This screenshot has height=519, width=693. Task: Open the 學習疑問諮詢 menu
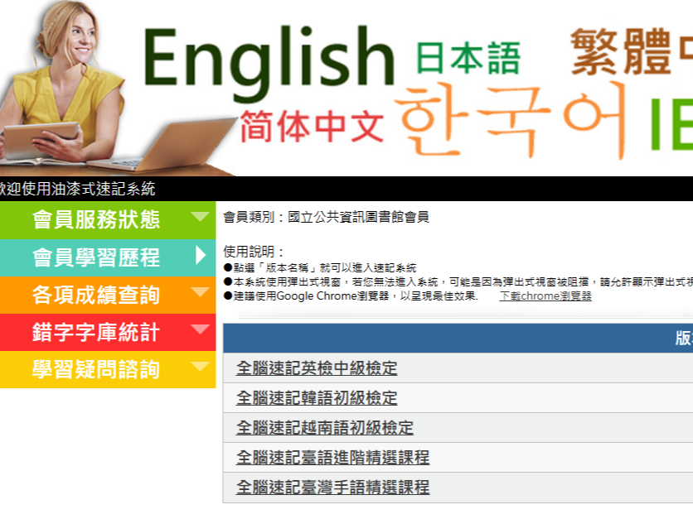[108, 369]
